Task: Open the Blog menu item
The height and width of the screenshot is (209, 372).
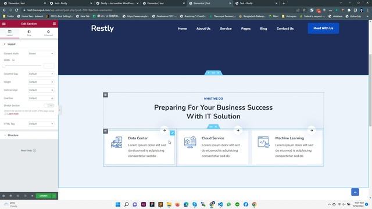Action: [x=263, y=28]
